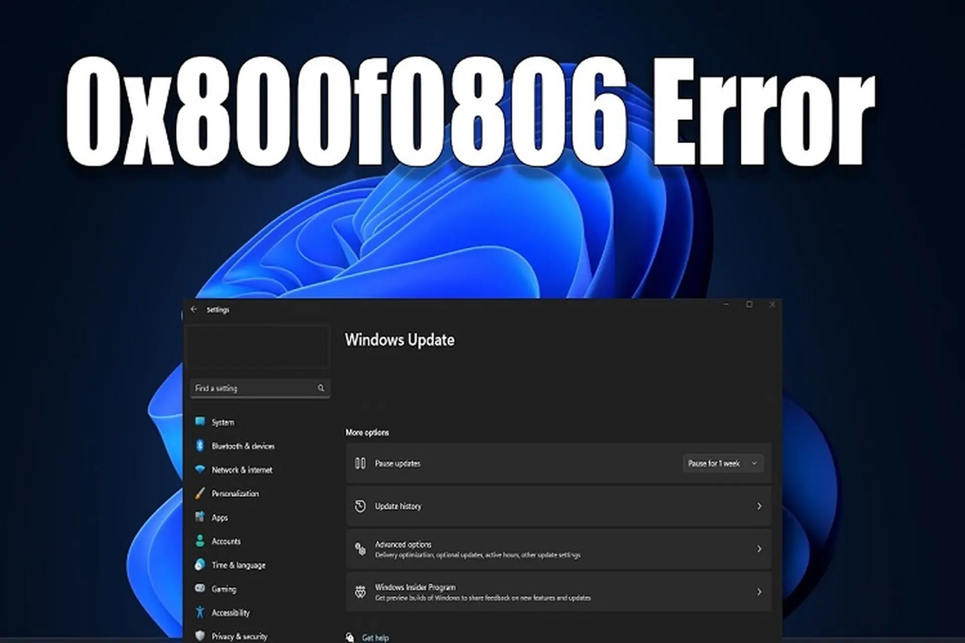
Task: Click the Advanced options gear icon
Action: pos(360,549)
